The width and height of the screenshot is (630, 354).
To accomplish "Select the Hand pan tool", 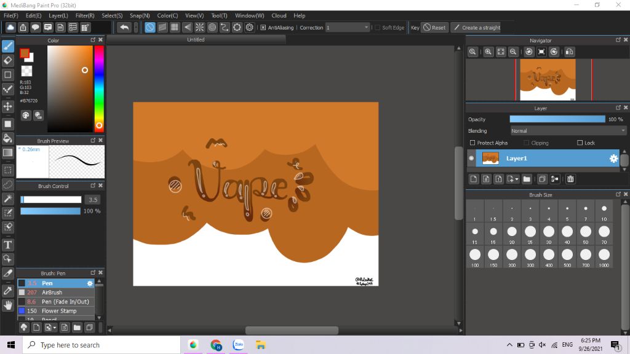I will pos(7,305).
